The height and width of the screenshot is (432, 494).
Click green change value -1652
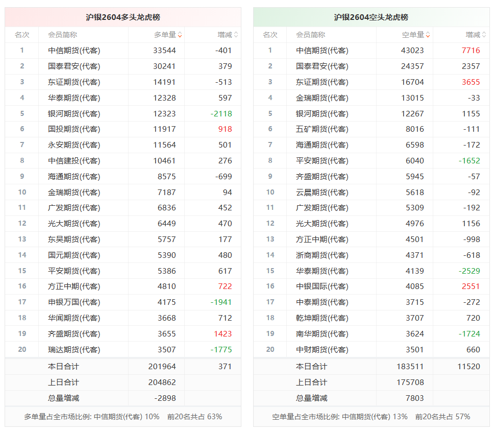[469, 160]
